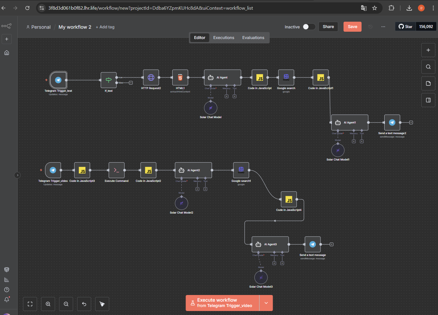Image resolution: width=438 pixels, height=315 pixels.
Task: Switch to the Evaluations tab
Action: [x=253, y=38]
